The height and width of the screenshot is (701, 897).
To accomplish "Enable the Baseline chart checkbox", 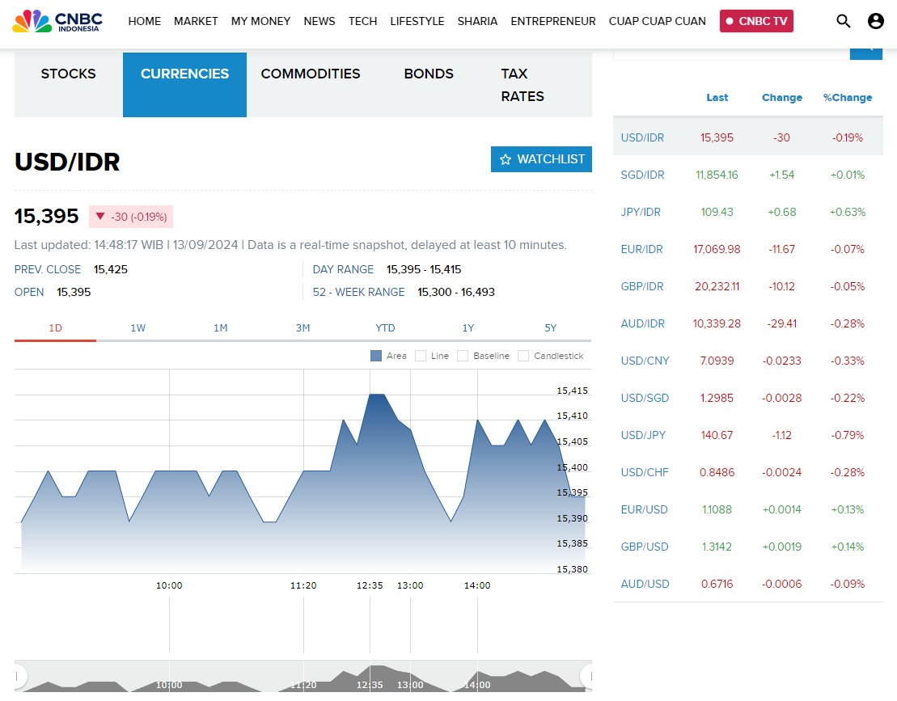I will (463, 356).
